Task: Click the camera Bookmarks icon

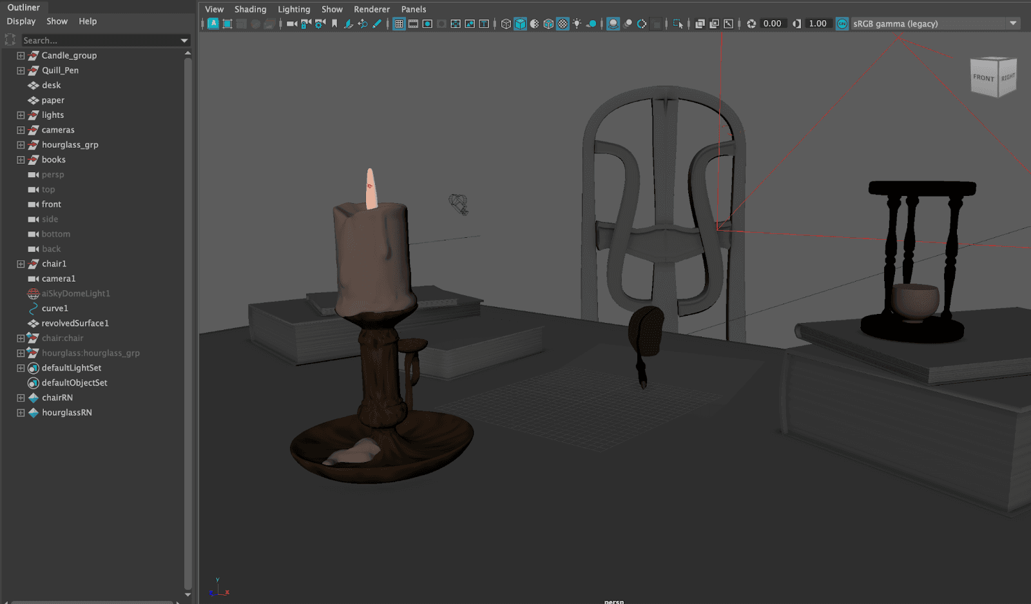Action: (x=334, y=24)
